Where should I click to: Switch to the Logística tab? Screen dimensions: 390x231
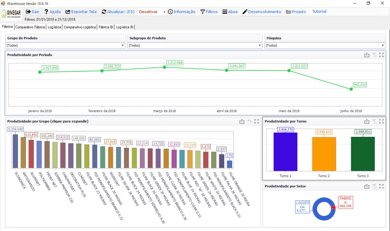pos(54,27)
